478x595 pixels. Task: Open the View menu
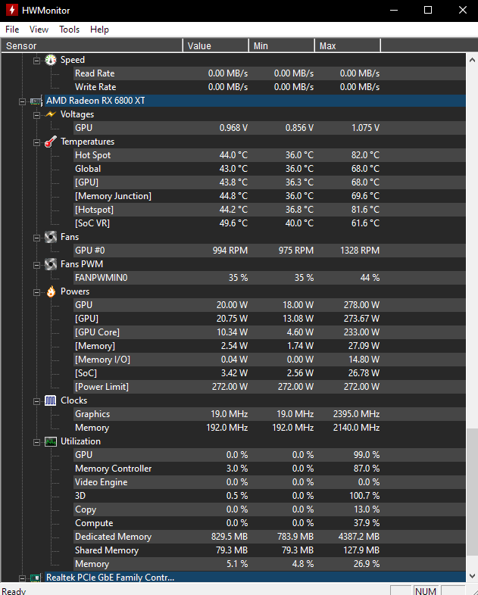(39, 30)
